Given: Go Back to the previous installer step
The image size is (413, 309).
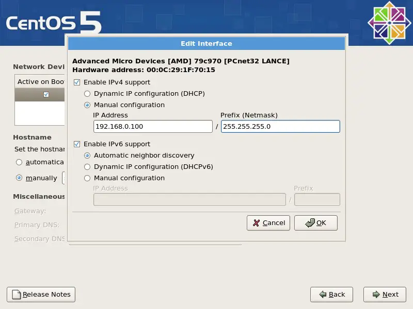Looking at the screenshot, I should [x=331, y=295].
